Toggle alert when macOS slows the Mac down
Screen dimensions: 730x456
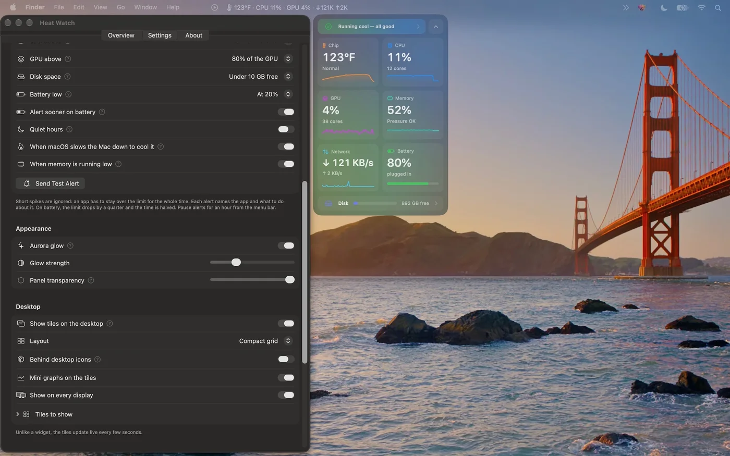[x=286, y=147]
